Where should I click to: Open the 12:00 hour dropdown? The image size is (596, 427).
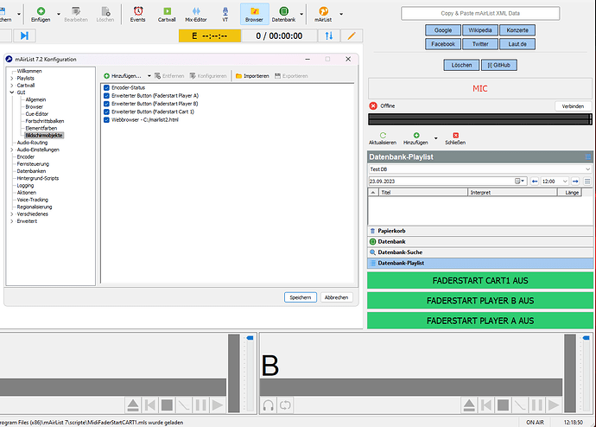point(565,182)
